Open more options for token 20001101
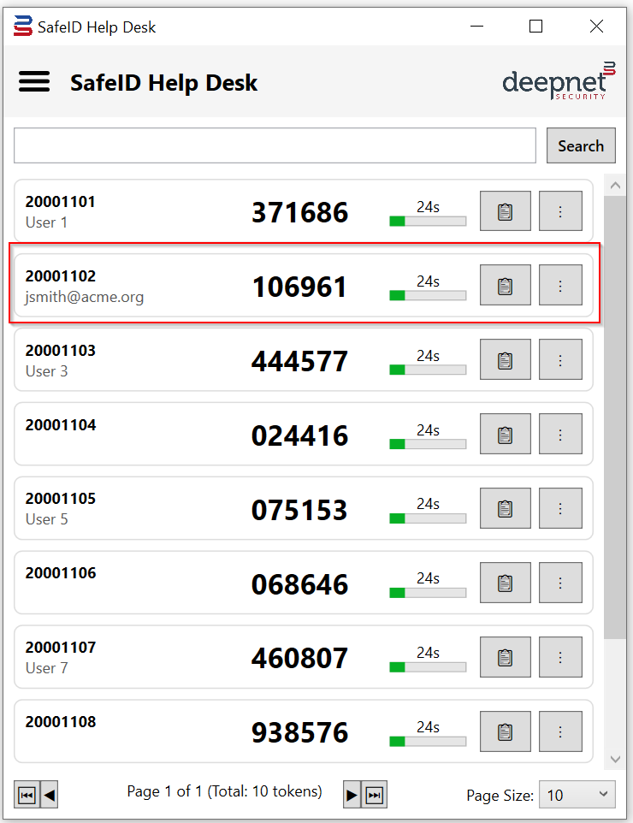Screen dimensions: 633x823 click(560, 211)
